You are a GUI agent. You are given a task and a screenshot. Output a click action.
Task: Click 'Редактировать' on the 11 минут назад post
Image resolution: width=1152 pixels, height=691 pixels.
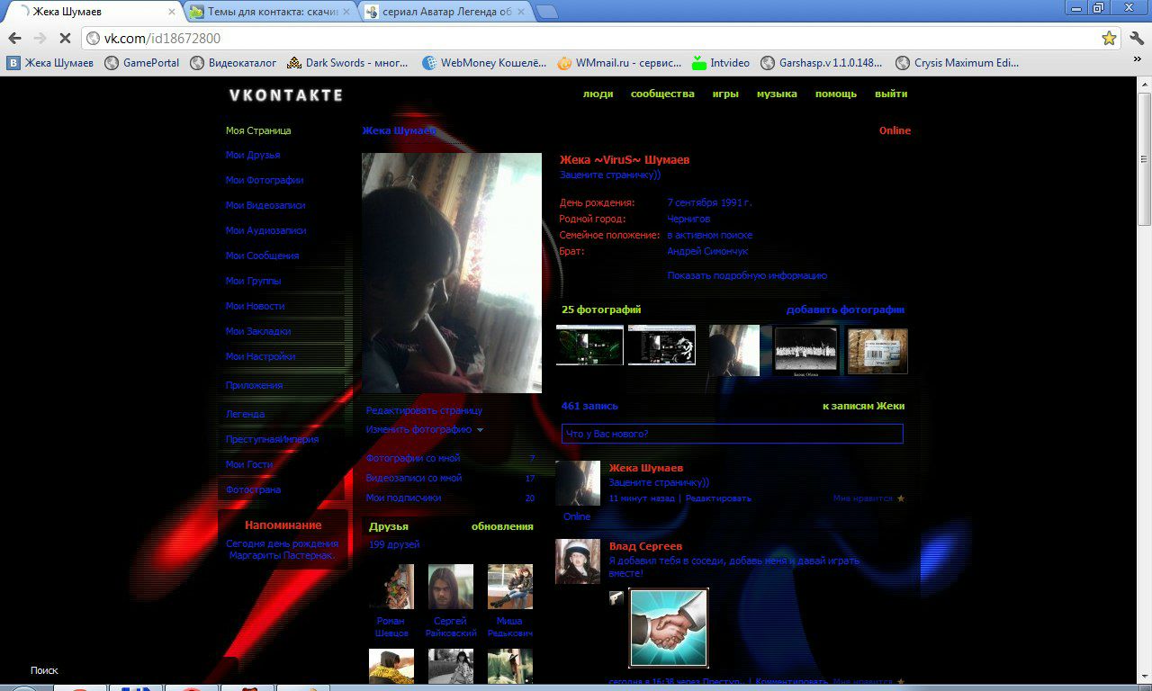(718, 498)
